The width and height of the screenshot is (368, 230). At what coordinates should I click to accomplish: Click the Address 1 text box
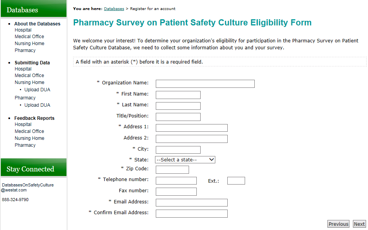[x=191, y=128]
